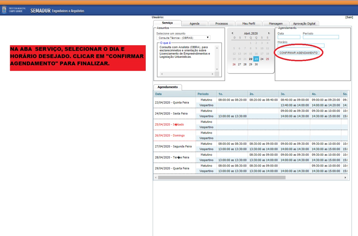Image resolution: width=358 pixels, height=236 pixels.
Task: Pick 29/04 Matutino slot 08:00:00 as 08:30:00
Action: point(232,166)
